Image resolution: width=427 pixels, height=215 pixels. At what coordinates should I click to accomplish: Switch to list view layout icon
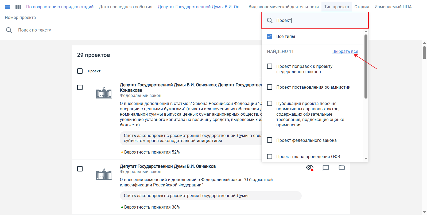[x=7, y=7]
